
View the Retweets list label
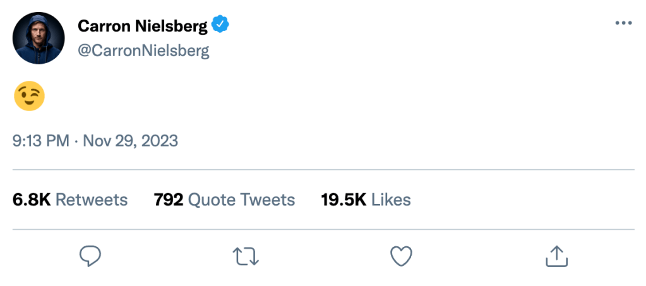(92, 200)
